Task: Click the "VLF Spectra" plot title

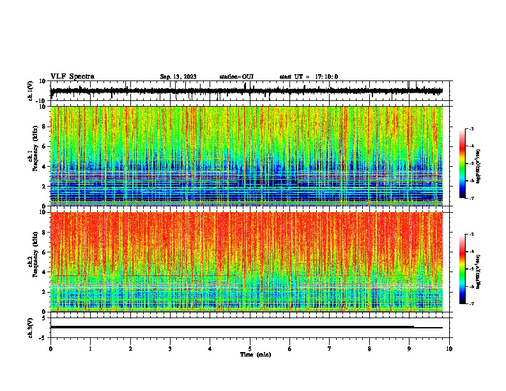Action: tap(72, 76)
